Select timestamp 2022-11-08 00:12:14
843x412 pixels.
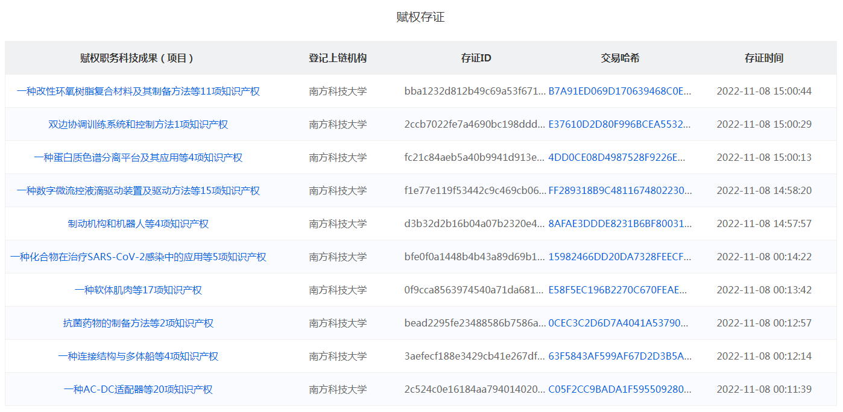(x=764, y=357)
